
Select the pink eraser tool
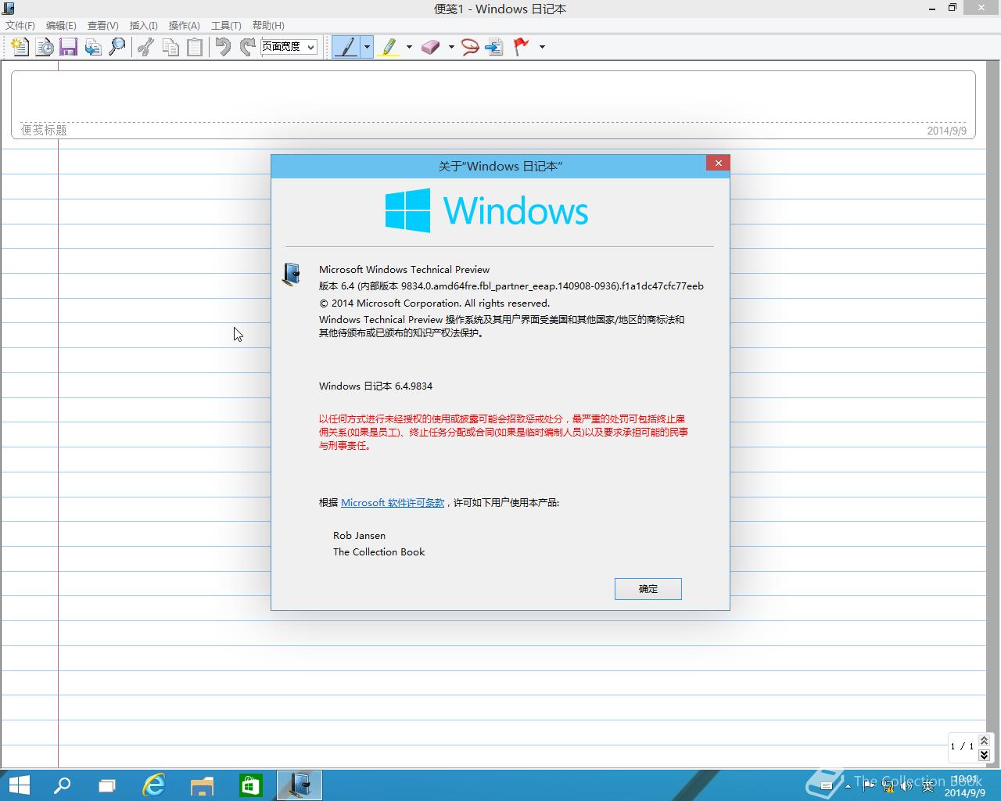431,47
